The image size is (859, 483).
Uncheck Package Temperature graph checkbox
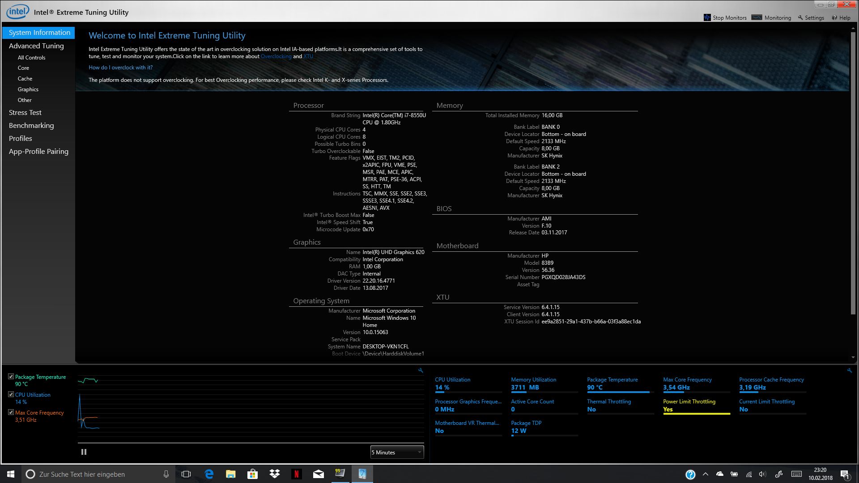click(11, 377)
